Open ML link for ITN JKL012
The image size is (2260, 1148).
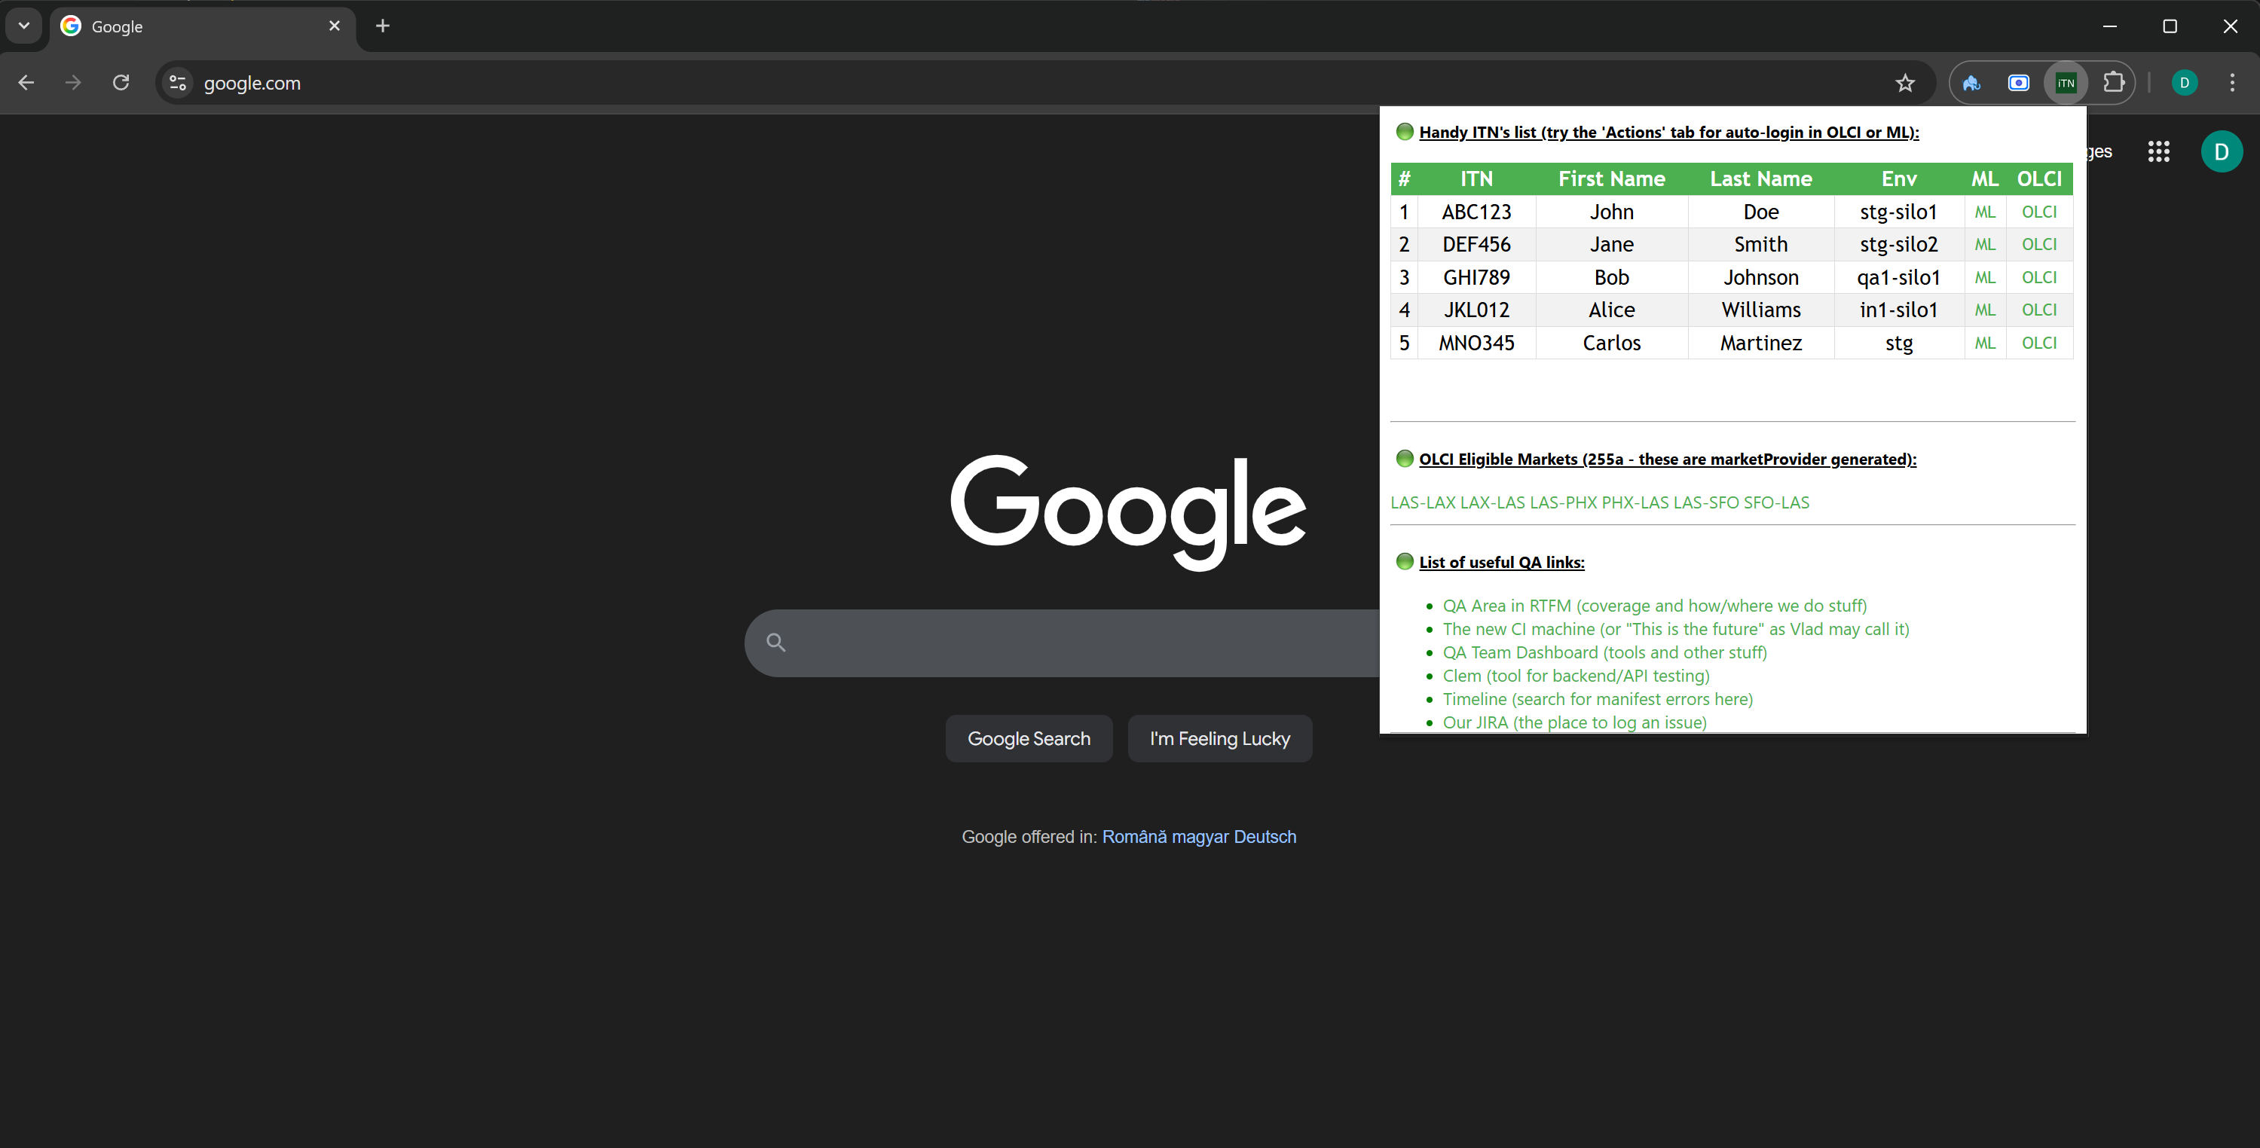click(1984, 310)
